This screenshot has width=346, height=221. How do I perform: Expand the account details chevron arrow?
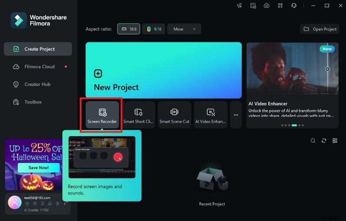(x=65, y=203)
